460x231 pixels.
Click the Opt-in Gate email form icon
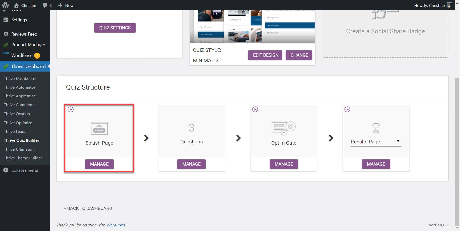pos(284,128)
